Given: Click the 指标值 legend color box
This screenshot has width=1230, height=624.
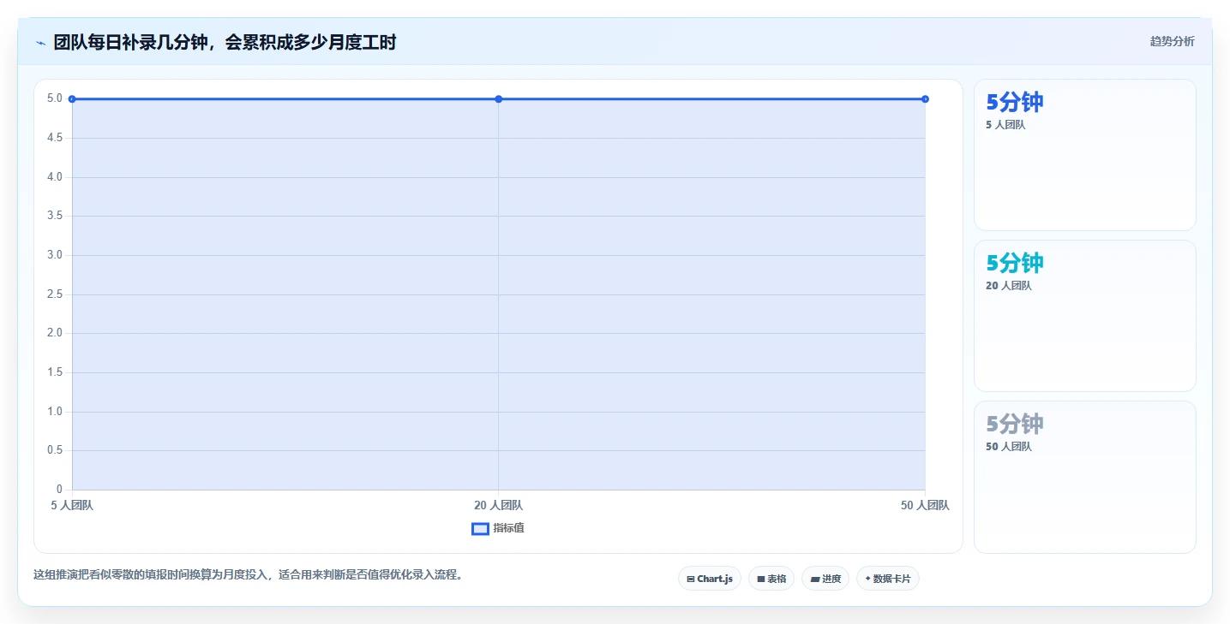Looking at the screenshot, I should 480,529.
